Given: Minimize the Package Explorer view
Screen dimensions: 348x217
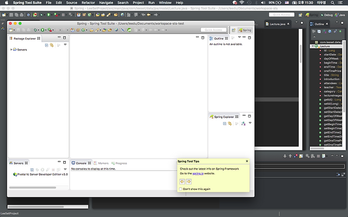Looking at the screenshot, I should coord(59,37).
